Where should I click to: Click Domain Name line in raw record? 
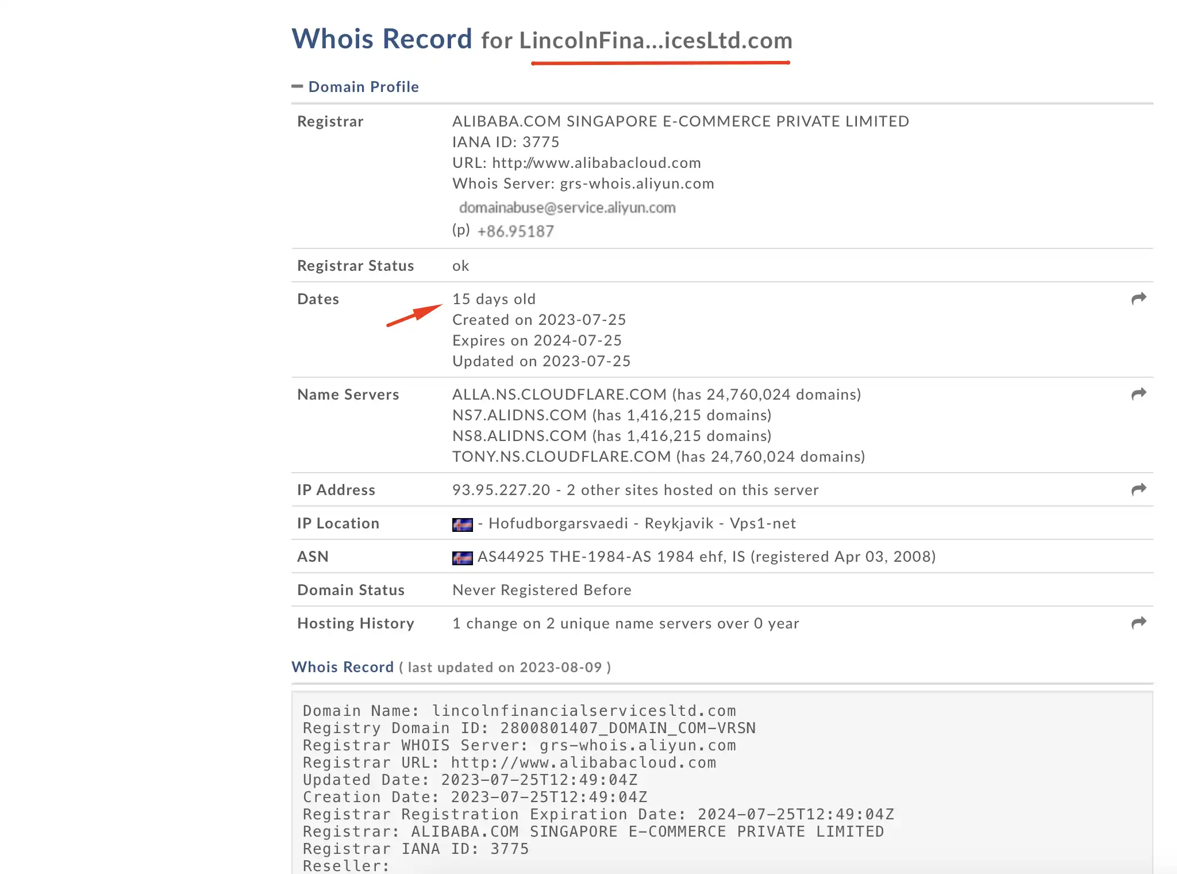point(519,711)
